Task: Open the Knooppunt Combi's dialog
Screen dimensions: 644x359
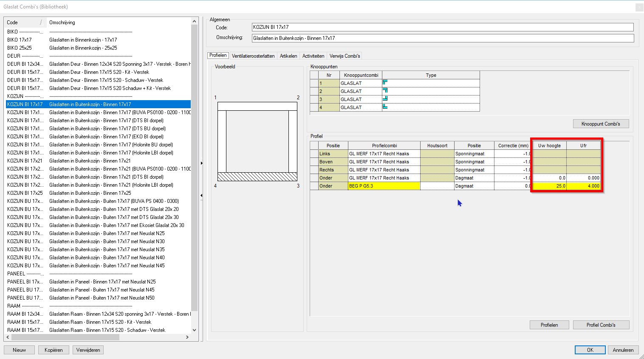Action: pyautogui.click(x=601, y=123)
